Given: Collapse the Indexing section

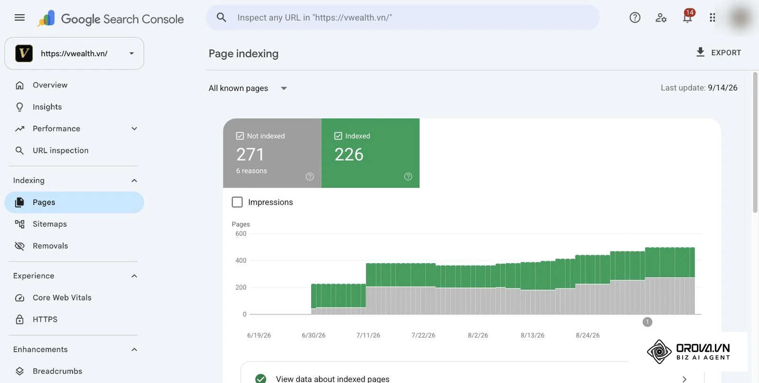Looking at the screenshot, I should click(x=134, y=180).
